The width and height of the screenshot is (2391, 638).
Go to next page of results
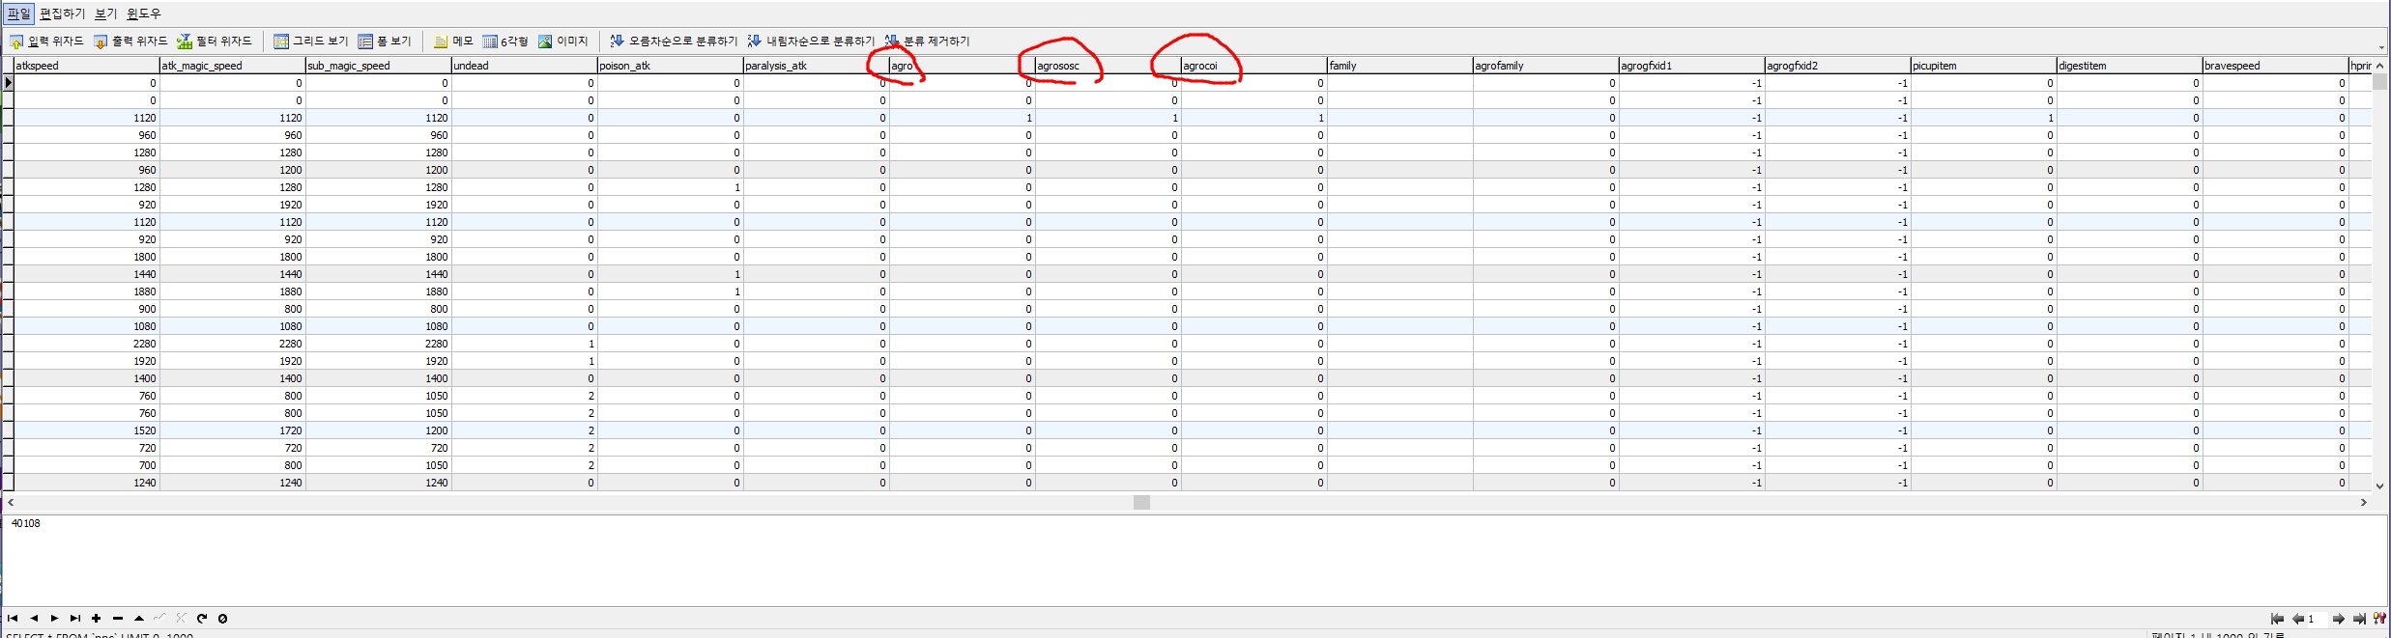pyautogui.click(x=2338, y=620)
